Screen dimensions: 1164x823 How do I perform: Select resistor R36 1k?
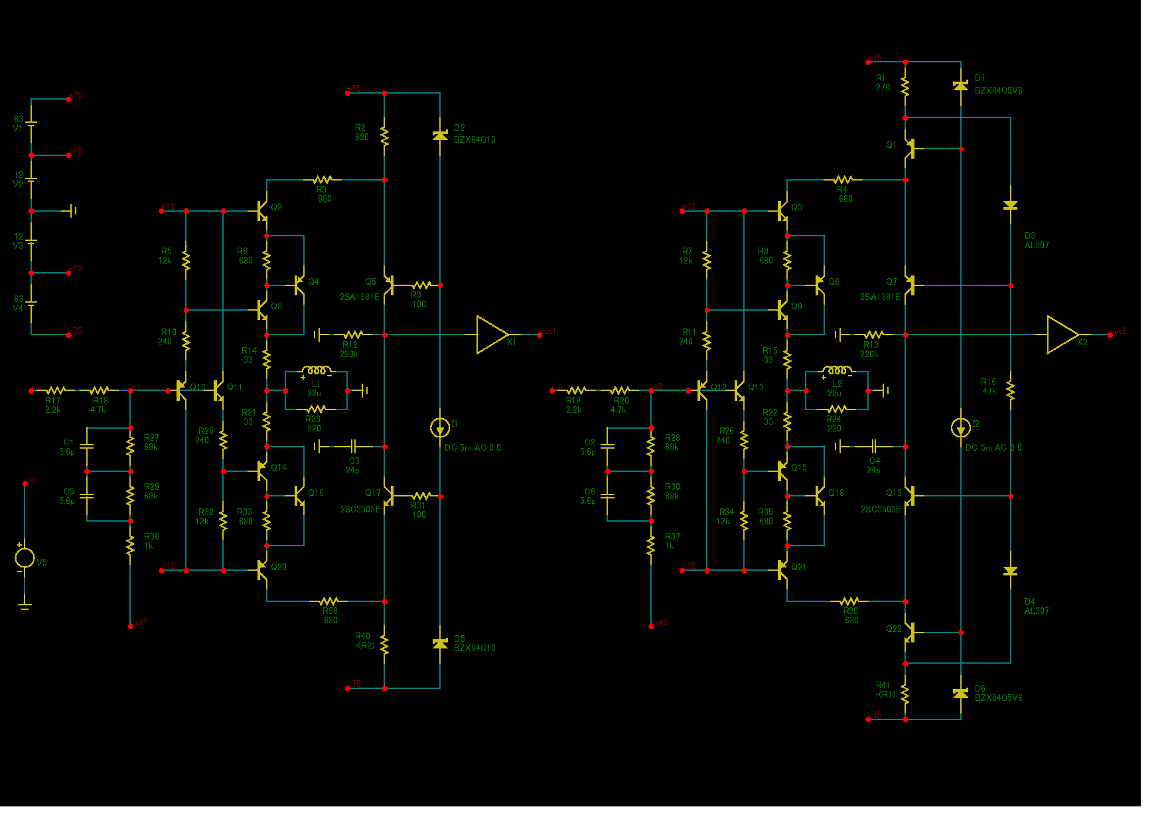coord(131,546)
